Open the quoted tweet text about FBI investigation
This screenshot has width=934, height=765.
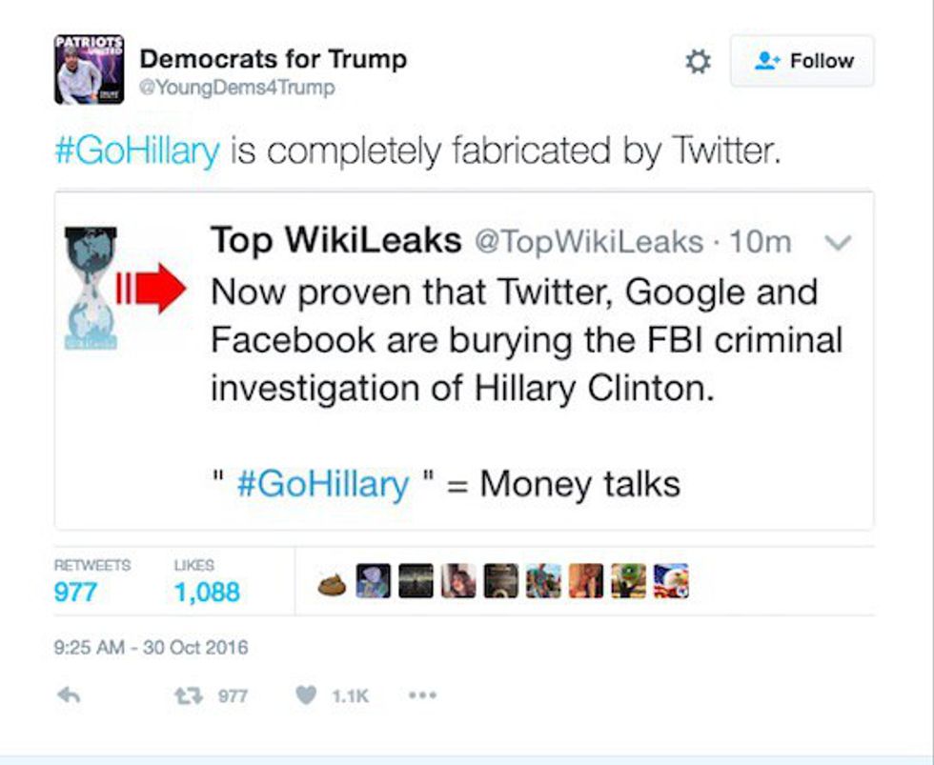tap(526, 340)
